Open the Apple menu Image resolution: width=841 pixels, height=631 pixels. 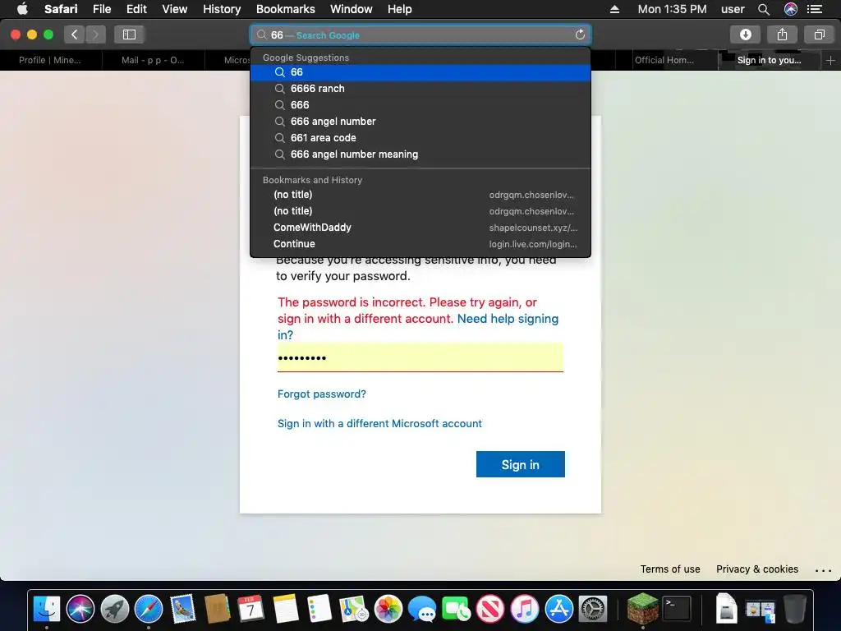22,8
